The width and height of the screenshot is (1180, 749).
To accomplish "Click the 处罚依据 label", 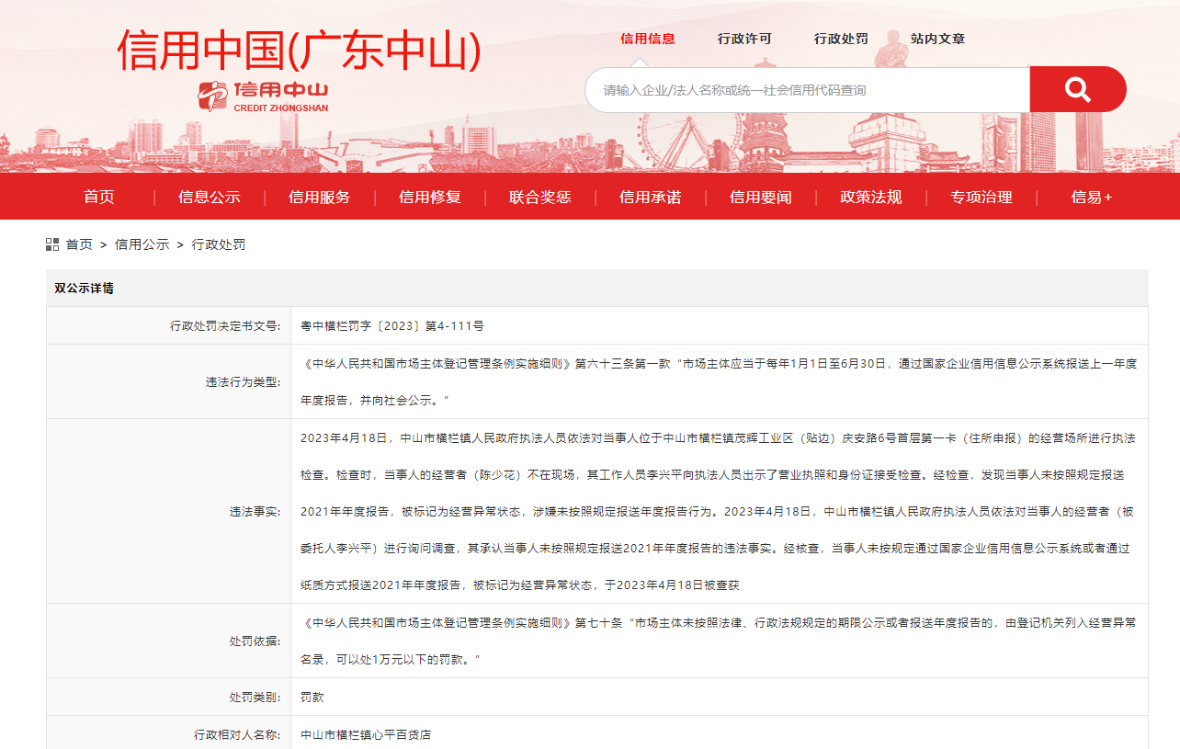I will pos(255,641).
